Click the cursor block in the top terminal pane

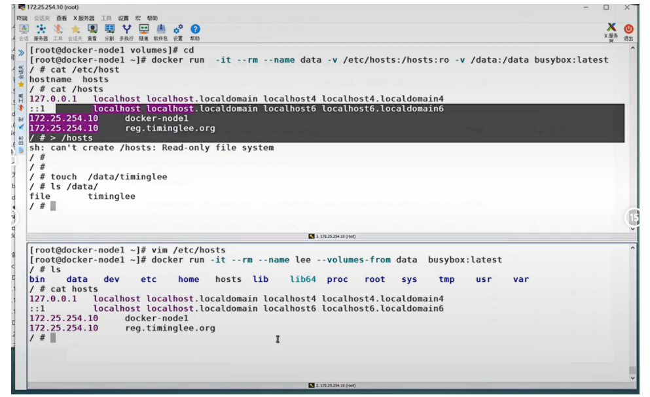pos(53,206)
